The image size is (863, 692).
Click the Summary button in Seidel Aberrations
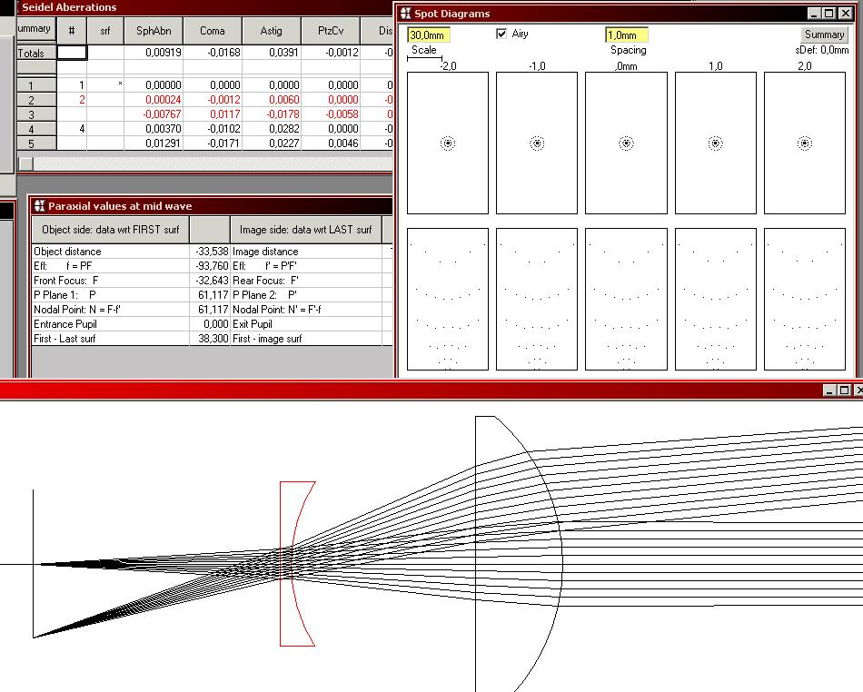pyautogui.click(x=34, y=29)
